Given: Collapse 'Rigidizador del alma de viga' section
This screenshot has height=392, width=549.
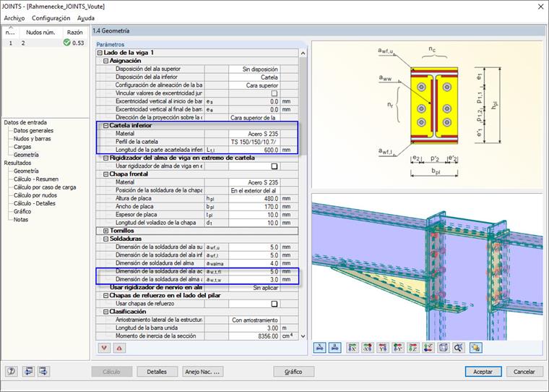Looking at the screenshot, I should click(105, 158).
